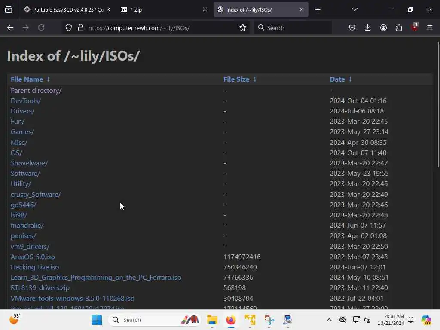Screen dimensions: 440x330
Task: Download RTL8139-drivers.zip
Action: coord(40,288)
